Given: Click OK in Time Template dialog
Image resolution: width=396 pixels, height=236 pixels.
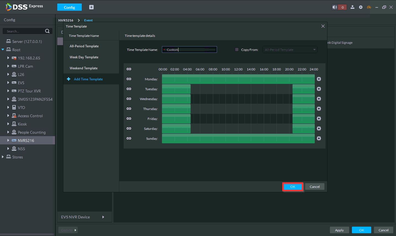Looking at the screenshot, I should (x=293, y=187).
